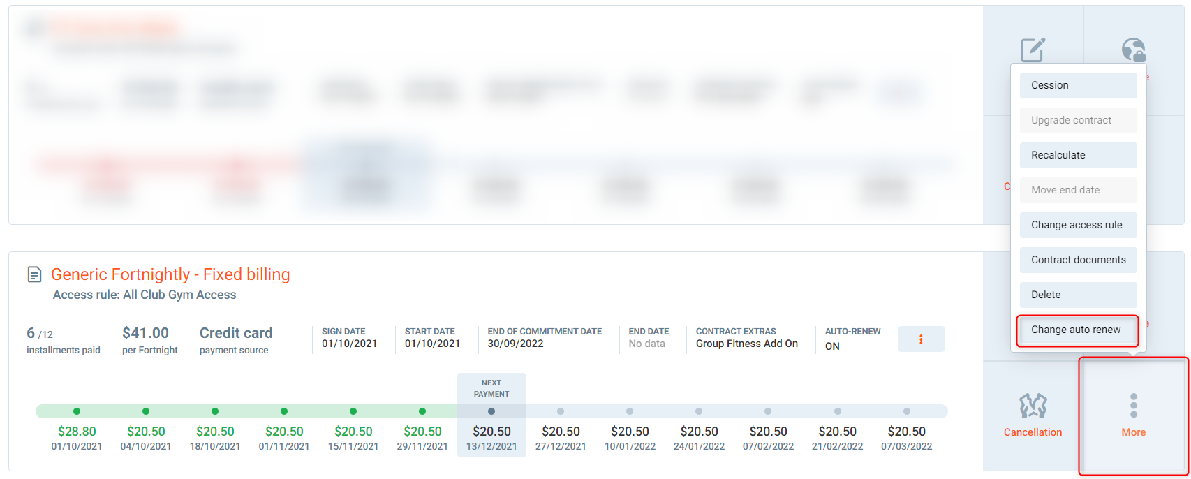The image size is (1191, 479).
Task: Open Contract documents from the menu
Action: point(1078,260)
